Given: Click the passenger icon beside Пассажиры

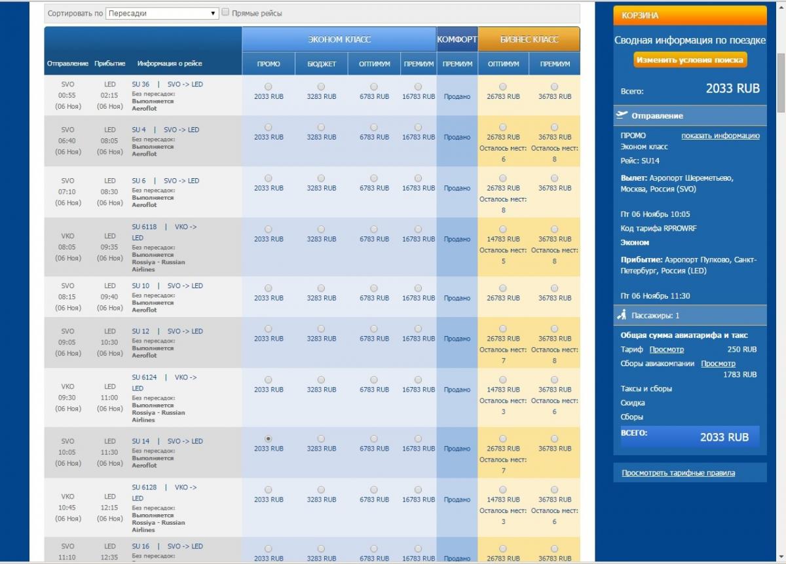Looking at the screenshot, I should pos(622,315).
